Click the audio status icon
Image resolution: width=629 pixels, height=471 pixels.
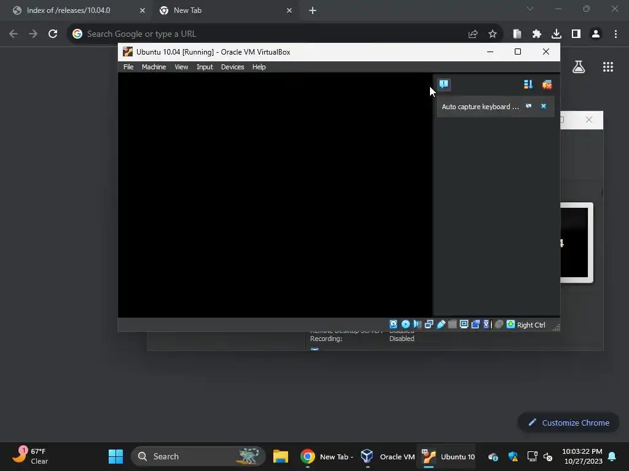click(x=417, y=324)
